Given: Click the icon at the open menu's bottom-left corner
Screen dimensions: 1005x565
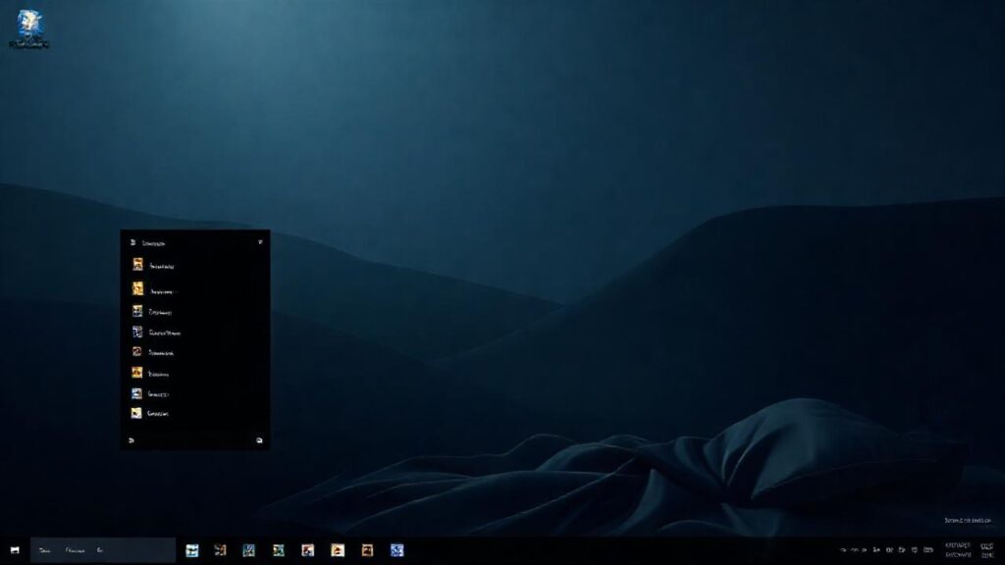Looking at the screenshot, I should point(131,440).
